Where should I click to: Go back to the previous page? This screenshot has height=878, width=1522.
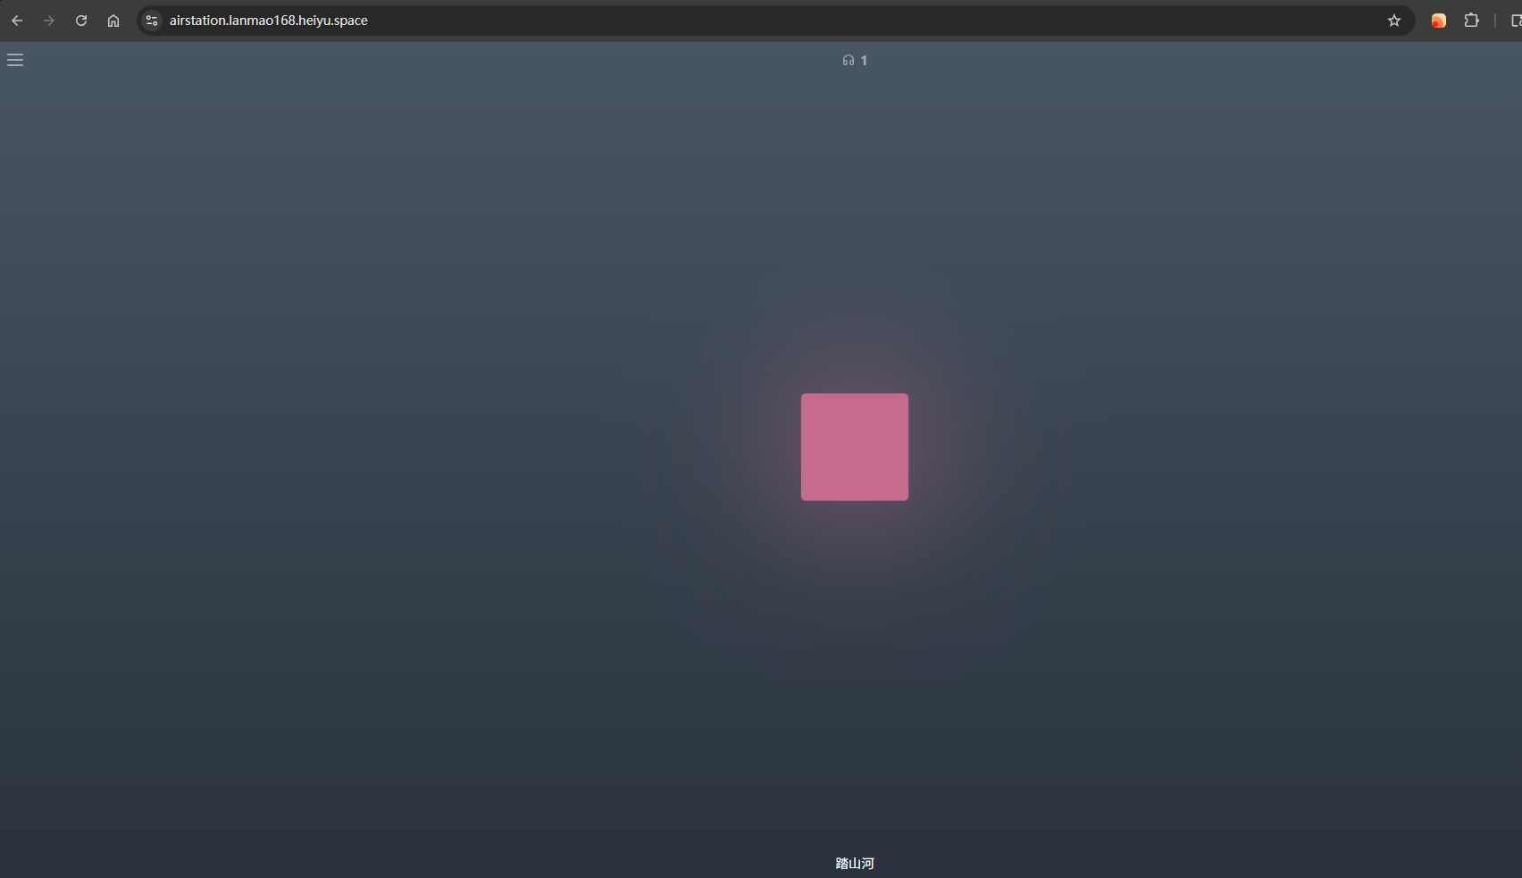[17, 21]
